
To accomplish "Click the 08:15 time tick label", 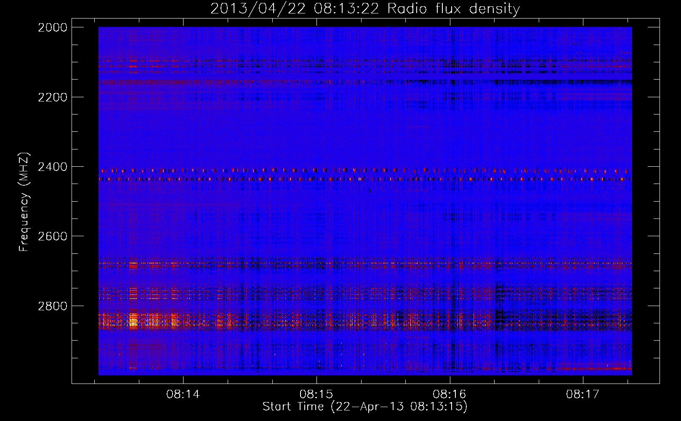I will [x=316, y=394].
